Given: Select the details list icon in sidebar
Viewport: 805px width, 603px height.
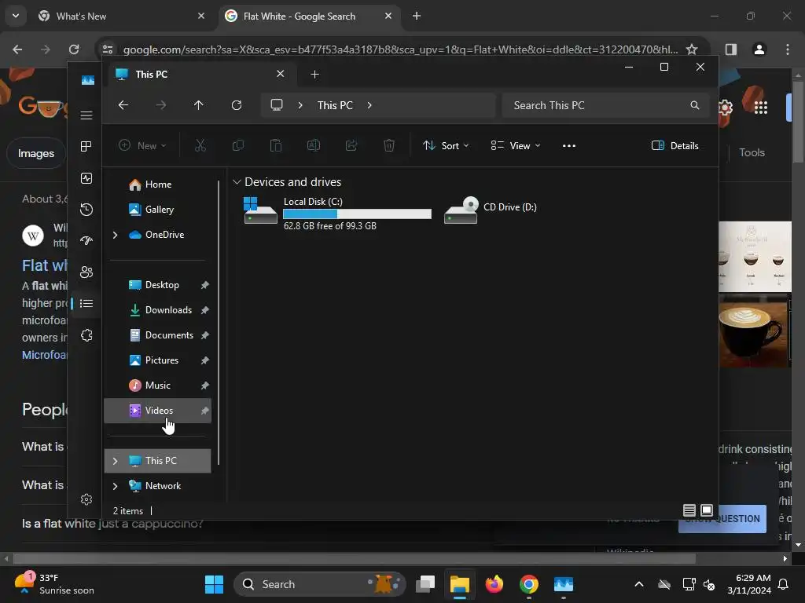Looking at the screenshot, I should pyautogui.click(x=86, y=304).
